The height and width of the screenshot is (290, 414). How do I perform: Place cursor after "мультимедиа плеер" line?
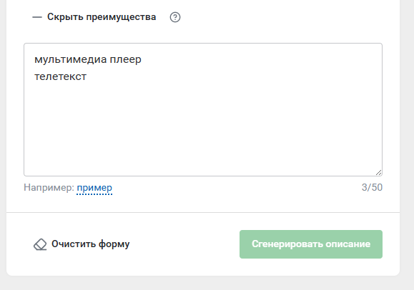pyautogui.click(x=142, y=59)
